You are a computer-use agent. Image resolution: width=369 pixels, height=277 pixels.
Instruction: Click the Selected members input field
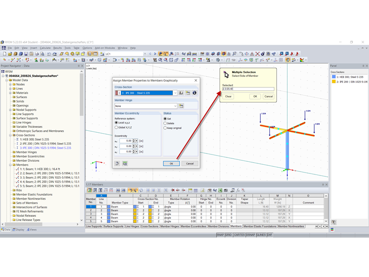pyautogui.click(x=248, y=89)
